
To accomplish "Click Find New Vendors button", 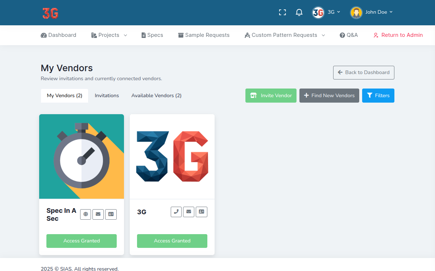I will [x=329, y=96].
